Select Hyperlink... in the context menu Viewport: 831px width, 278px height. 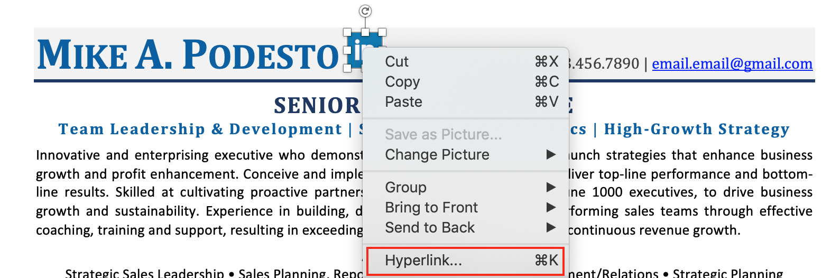(x=466, y=261)
